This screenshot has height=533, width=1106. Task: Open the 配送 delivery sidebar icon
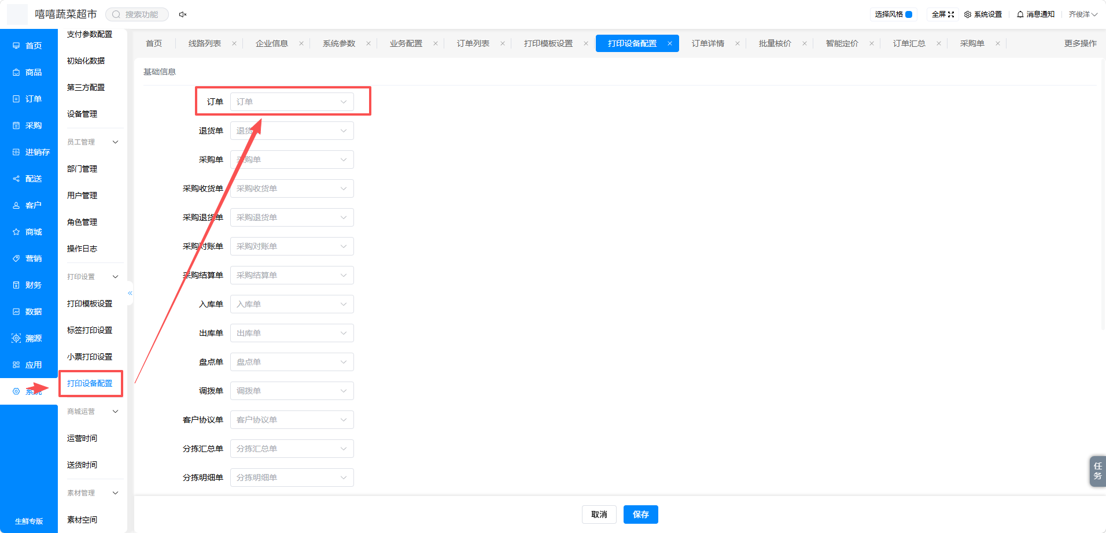(x=16, y=179)
